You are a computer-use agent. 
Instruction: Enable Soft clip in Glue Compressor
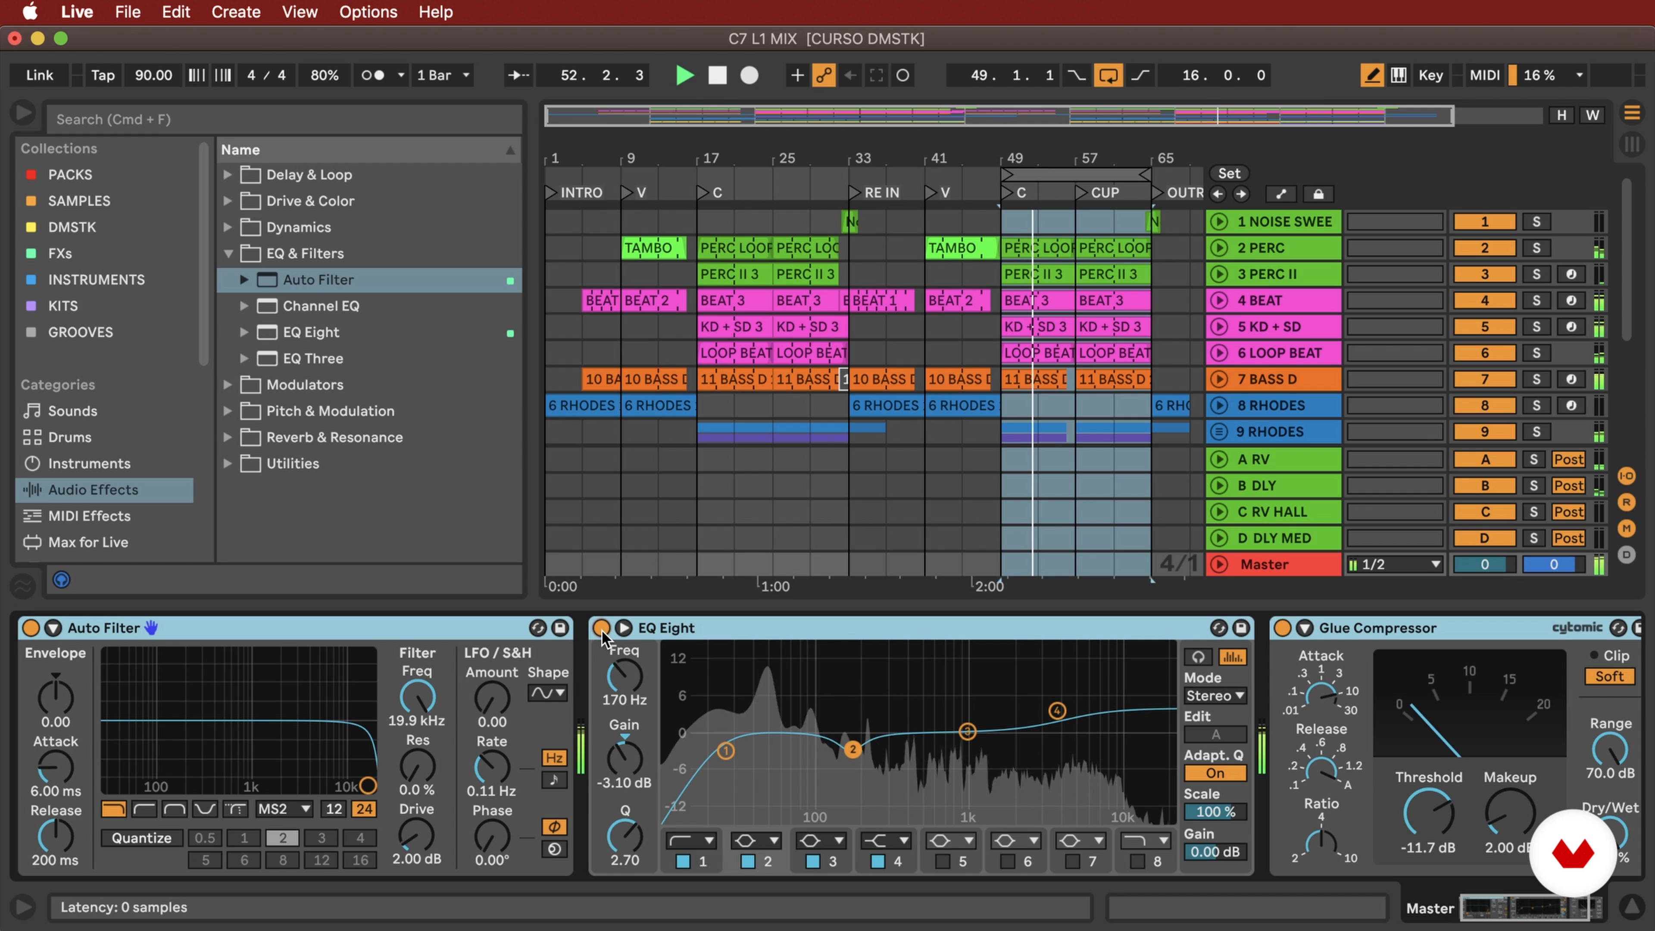1609,676
